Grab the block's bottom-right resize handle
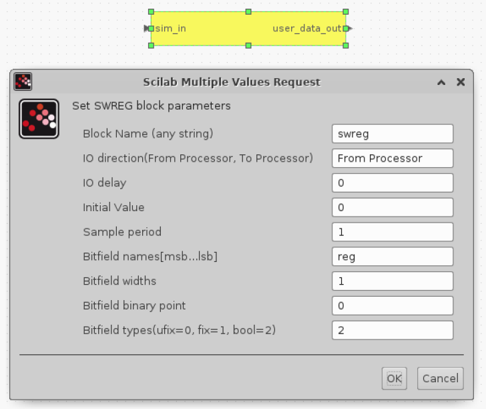The height and width of the screenshot is (409, 486). click(346, 45)
